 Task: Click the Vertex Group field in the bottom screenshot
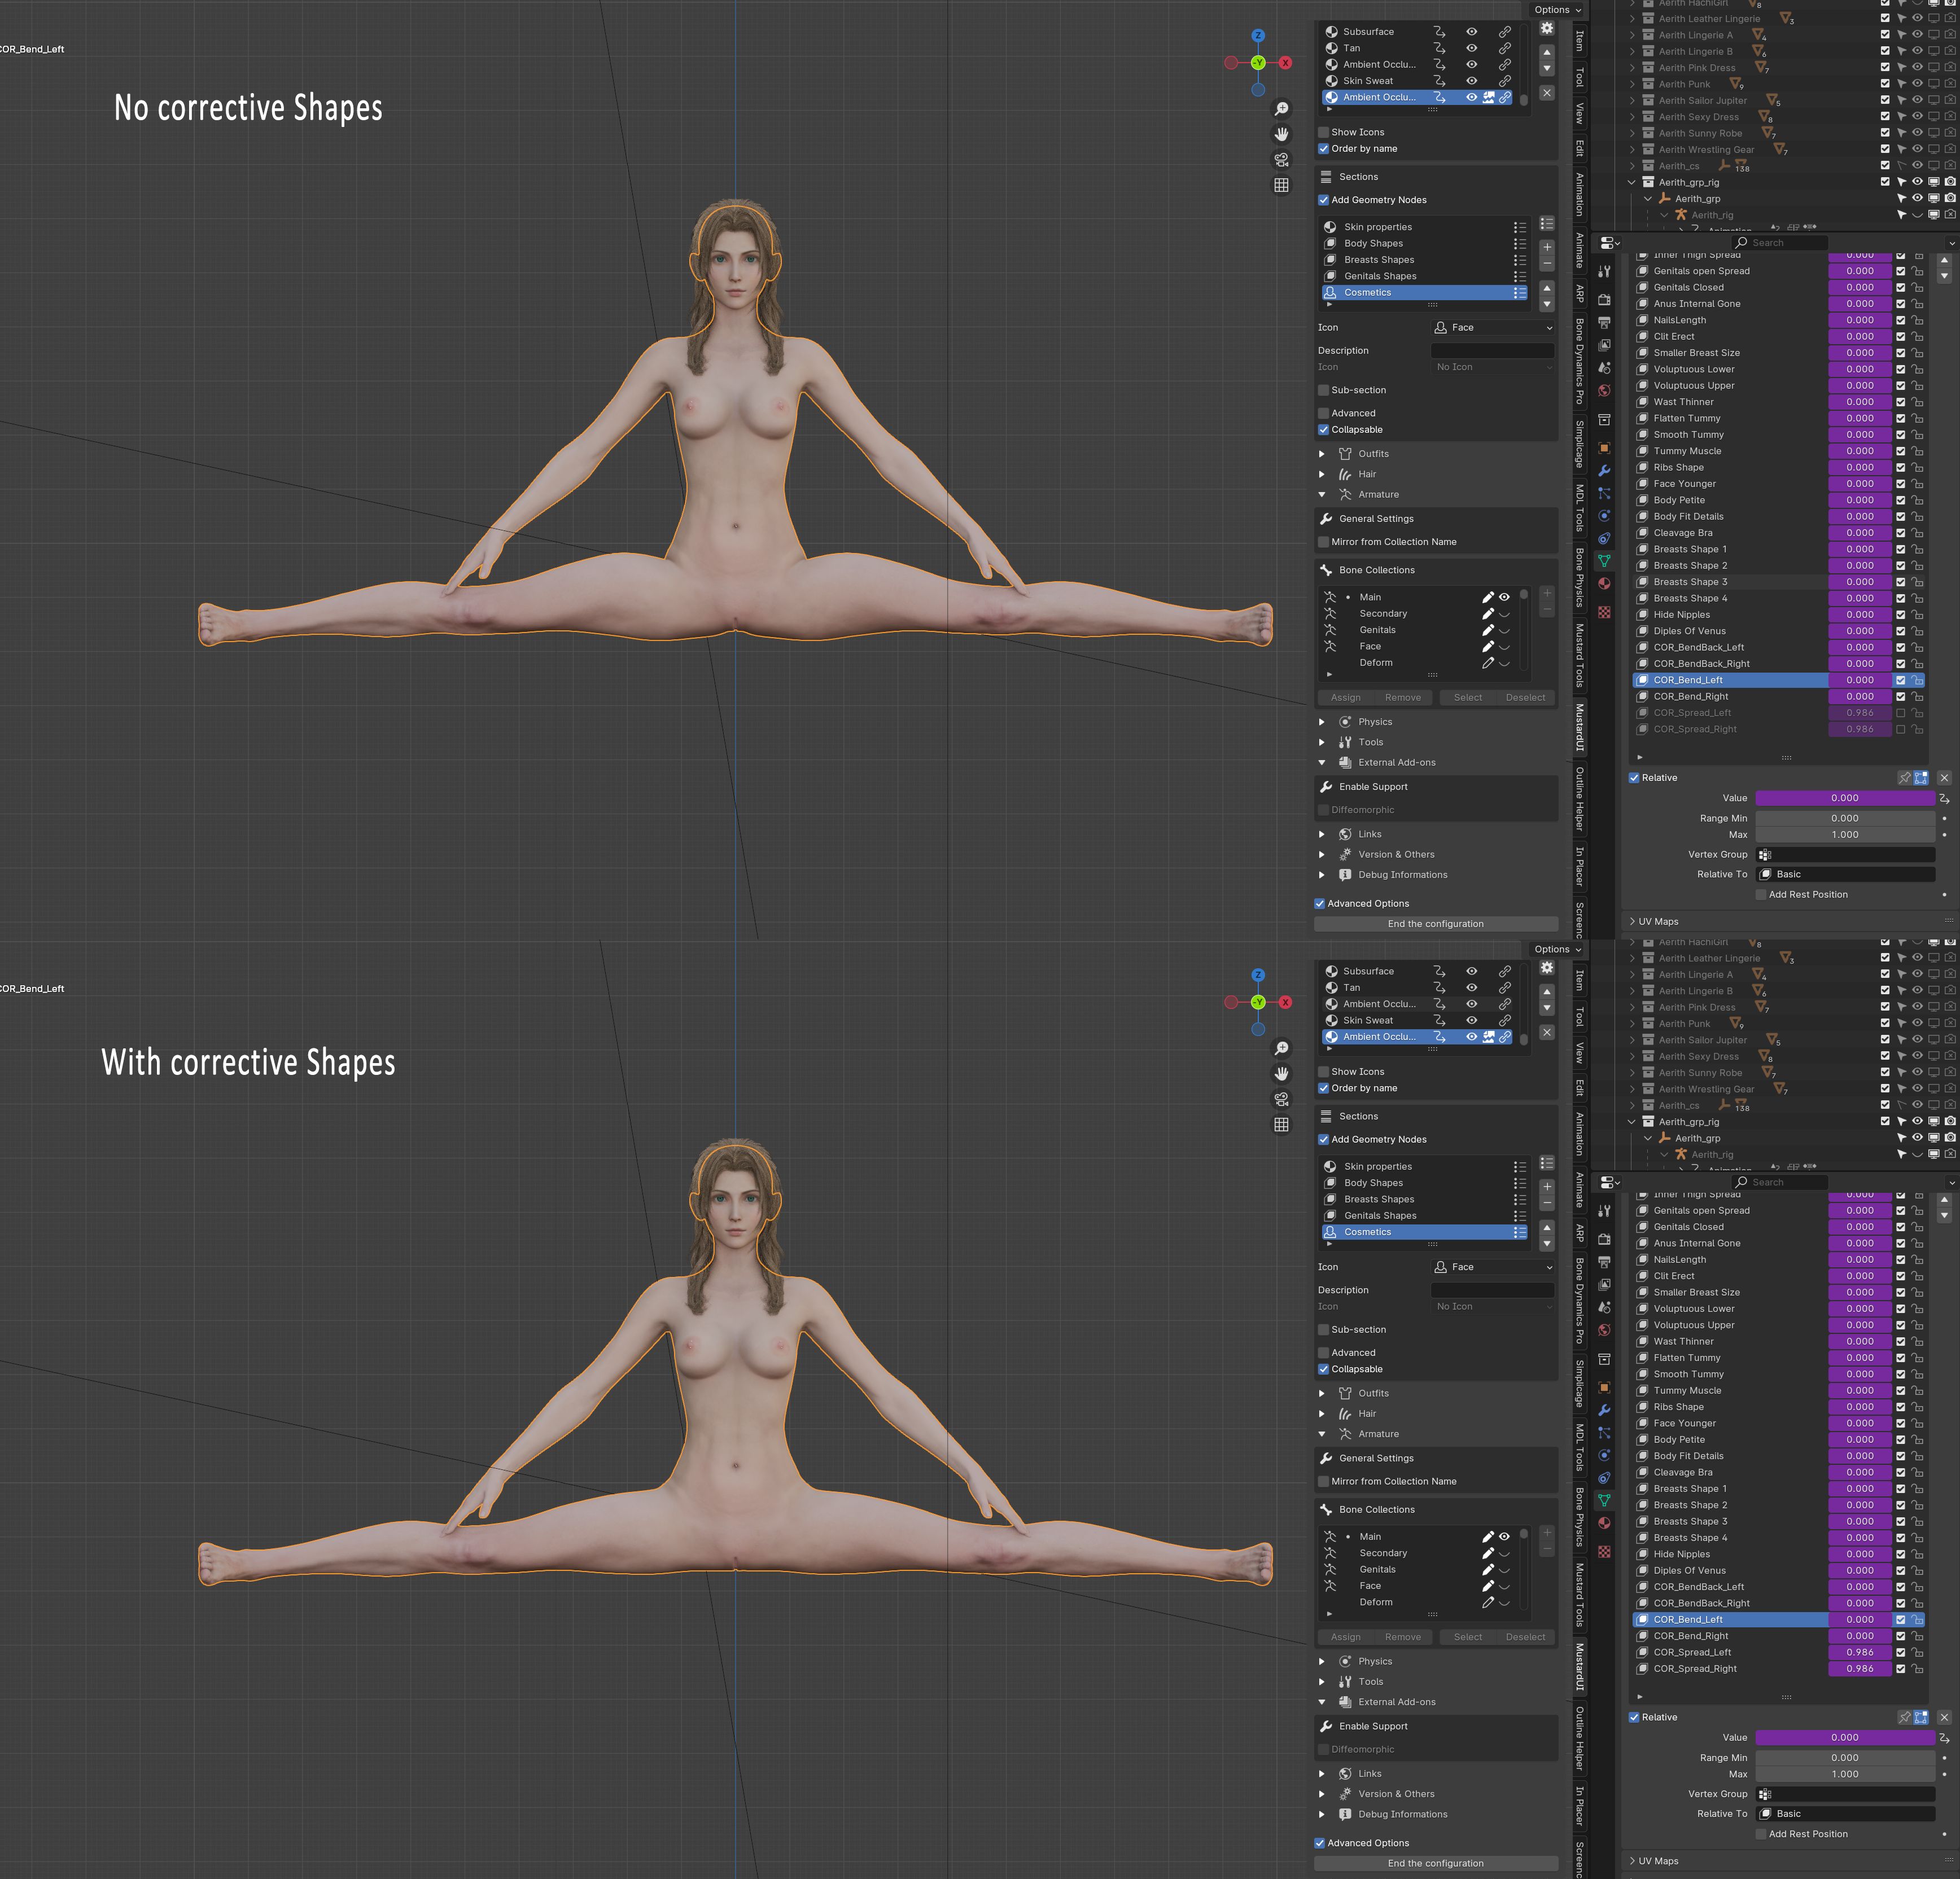click(1845, 1794)
